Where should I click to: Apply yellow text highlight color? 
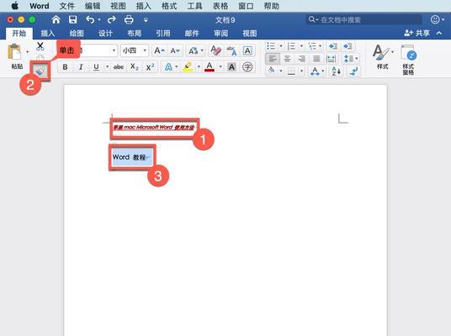coord(188,67)
